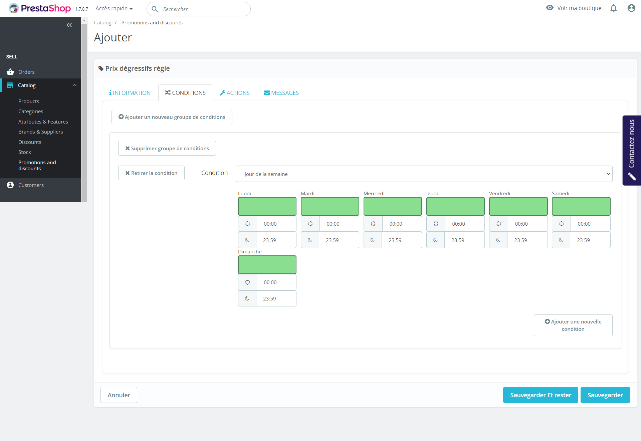Image resolution: width=641 pixels, height=441 pixels.
Task: Click the Customers person icon in sidebar
Action: pyautogui.click(x=10, y=185)
